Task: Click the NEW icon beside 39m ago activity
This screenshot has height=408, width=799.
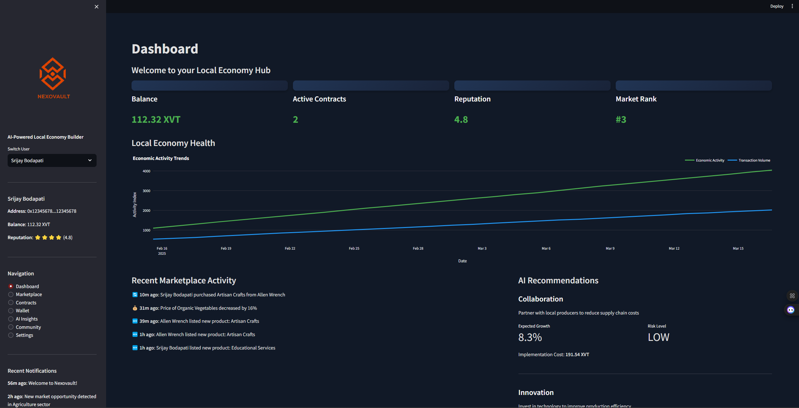Action: [135, 321]
